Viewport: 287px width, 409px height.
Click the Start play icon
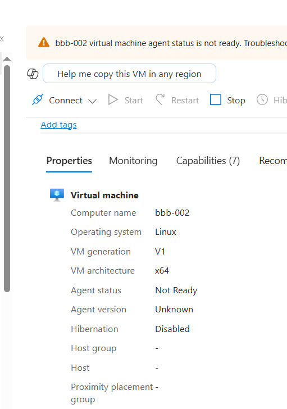(x=113, y=99)
